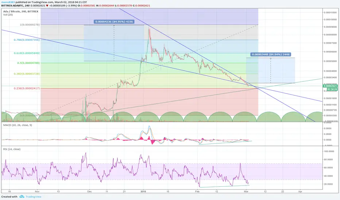Click the 'RSI (14, close)' indicator label
The height and width of the screenshot is (200, 340).
click(x=12, y=149)
